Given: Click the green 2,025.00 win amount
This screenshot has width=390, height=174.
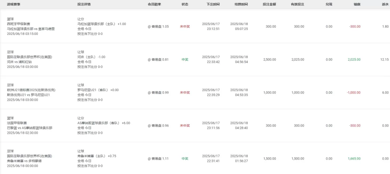Looking at the screenshot, I should pos(354,60).
